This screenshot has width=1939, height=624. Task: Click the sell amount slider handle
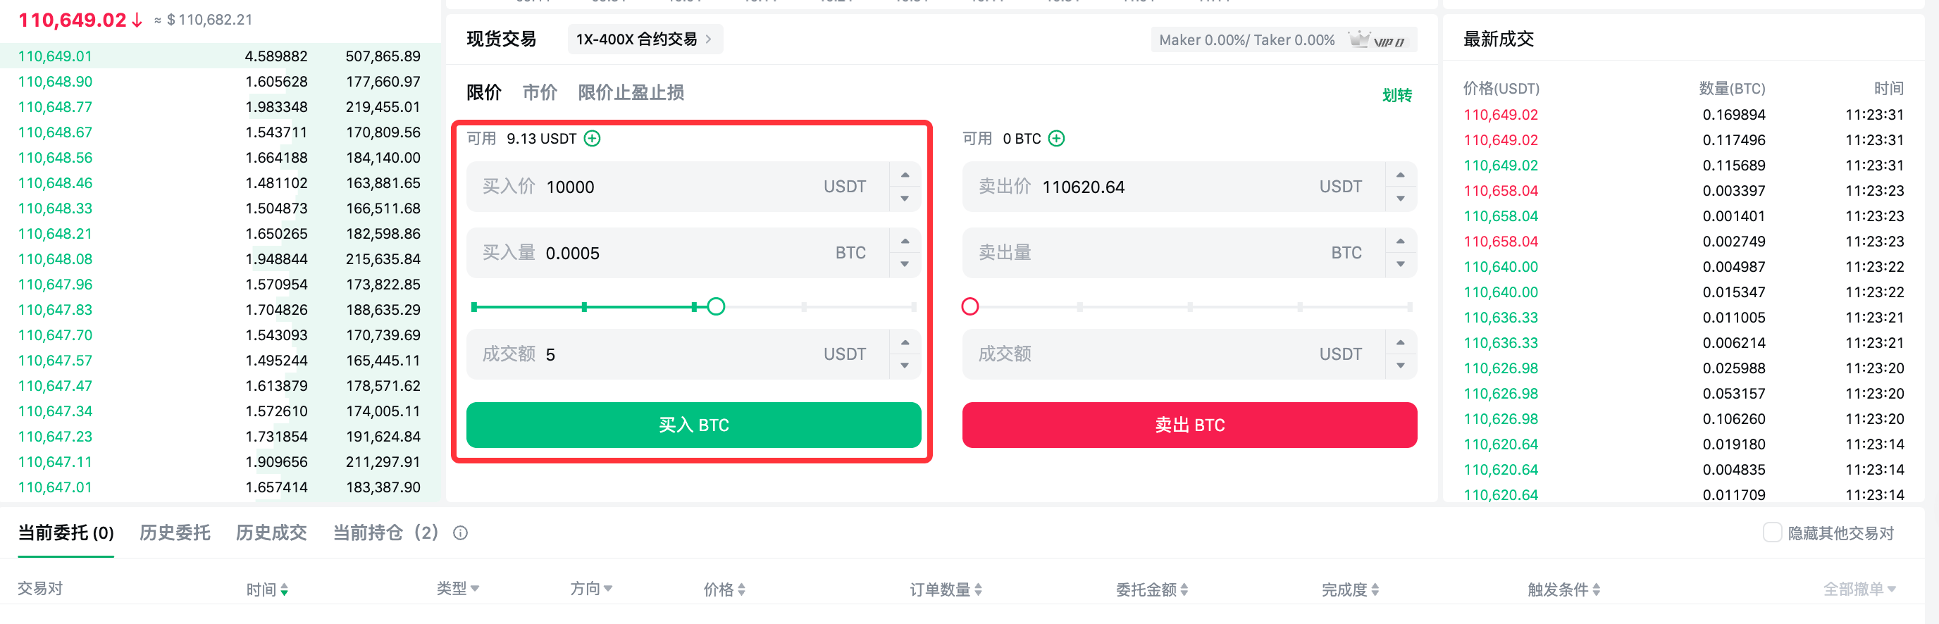tap(970, 306)
